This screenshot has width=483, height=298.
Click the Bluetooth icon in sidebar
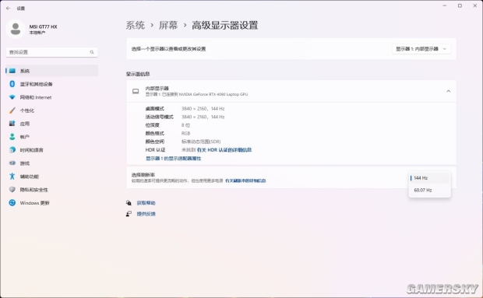(x=12, y=84)
